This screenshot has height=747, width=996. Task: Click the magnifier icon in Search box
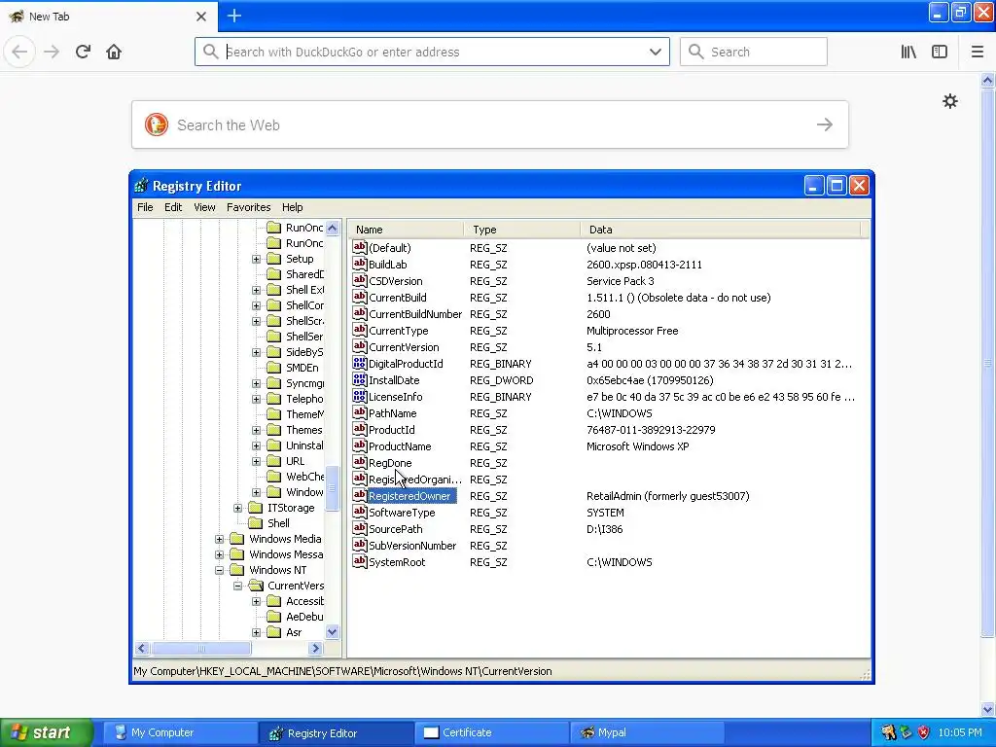(696, 52)
